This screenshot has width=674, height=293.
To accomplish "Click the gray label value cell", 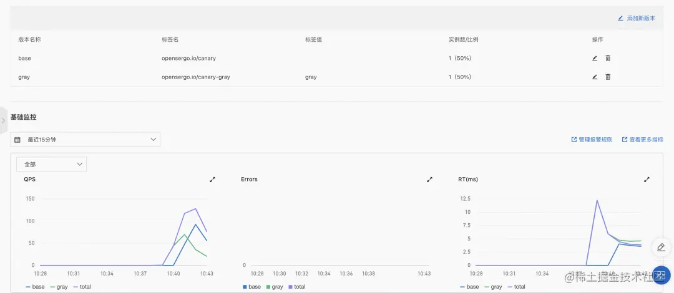I will pyautogui.click(x=311, y=77).
